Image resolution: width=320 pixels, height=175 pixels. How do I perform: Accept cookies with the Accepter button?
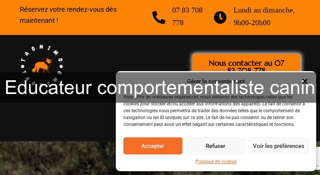[153, 146]
